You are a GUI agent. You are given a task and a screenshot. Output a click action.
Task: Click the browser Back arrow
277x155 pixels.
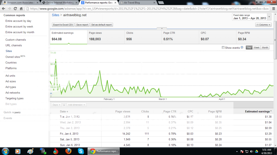pos(3,8)
